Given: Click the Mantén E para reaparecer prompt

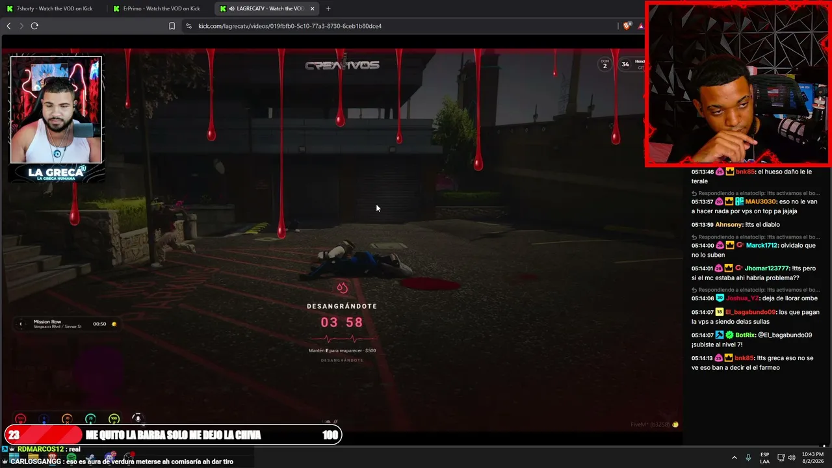Looking at the screenshot, I should click(342, 350).
